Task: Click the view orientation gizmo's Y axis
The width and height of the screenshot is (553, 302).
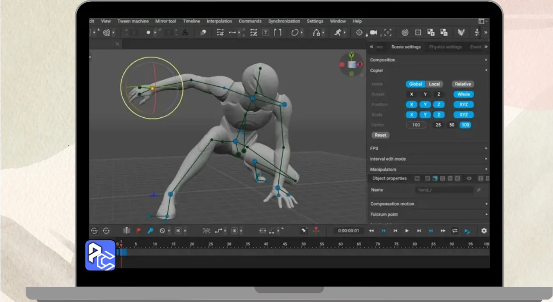Action: pos(352,55)
